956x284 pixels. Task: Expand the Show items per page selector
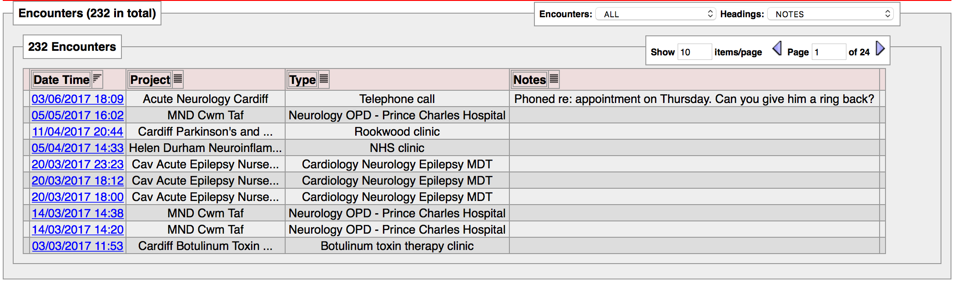click(x=694, y=52)
